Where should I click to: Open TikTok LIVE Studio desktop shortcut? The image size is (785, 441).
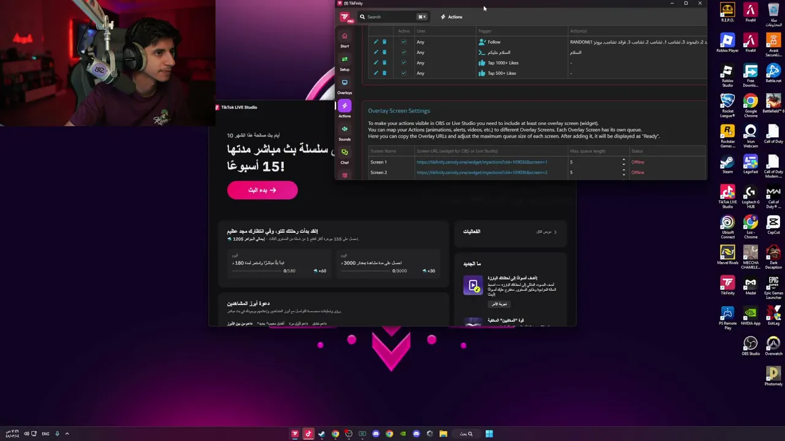click(727, 197)
